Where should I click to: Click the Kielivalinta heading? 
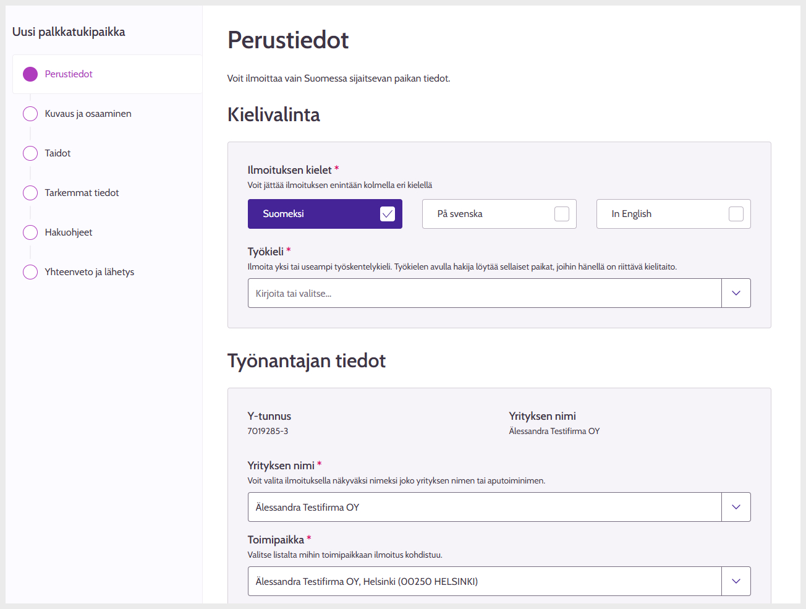click(274, 114)
